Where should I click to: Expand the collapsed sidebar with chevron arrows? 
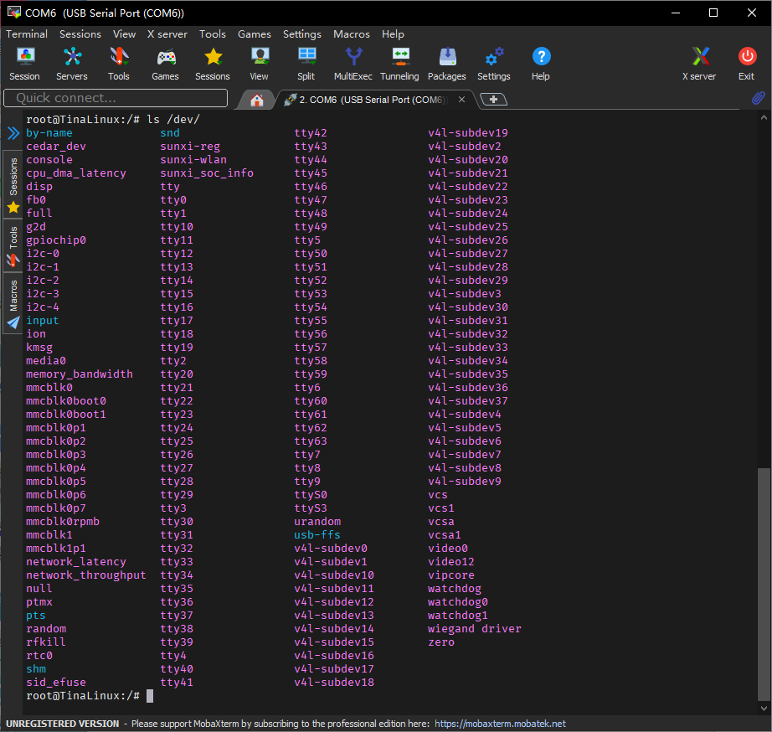point(13,133)
